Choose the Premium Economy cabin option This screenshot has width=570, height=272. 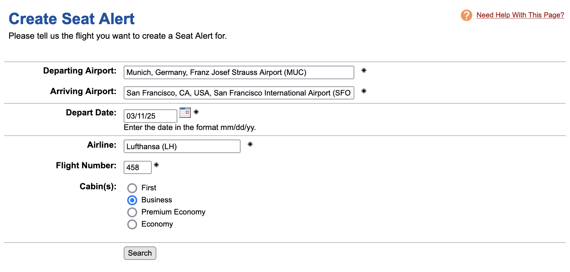point(132,212)
